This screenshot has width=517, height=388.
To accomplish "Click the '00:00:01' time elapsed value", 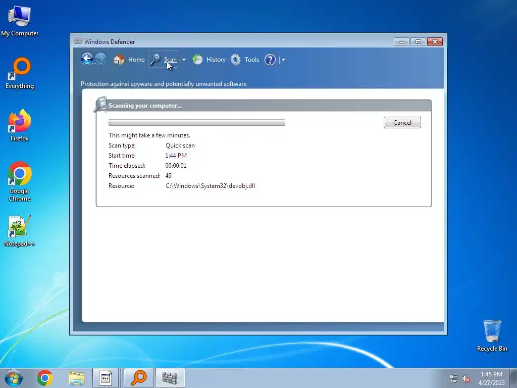I will point(176,166).
